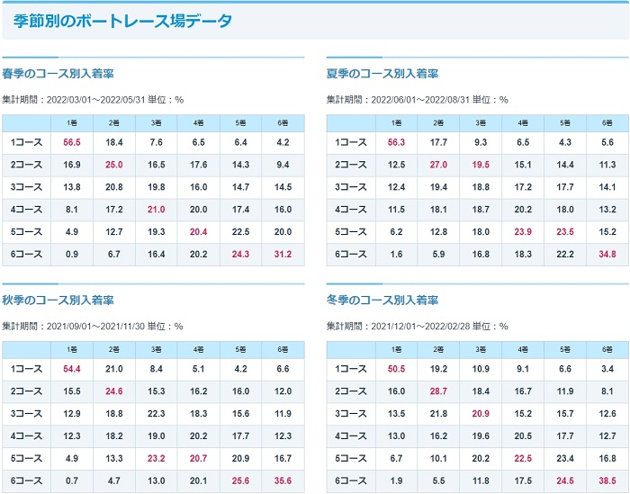Click the 季節別のボートレース場データ page heading
Viewport: 630px width, 494px height.
tap(122, 21)
